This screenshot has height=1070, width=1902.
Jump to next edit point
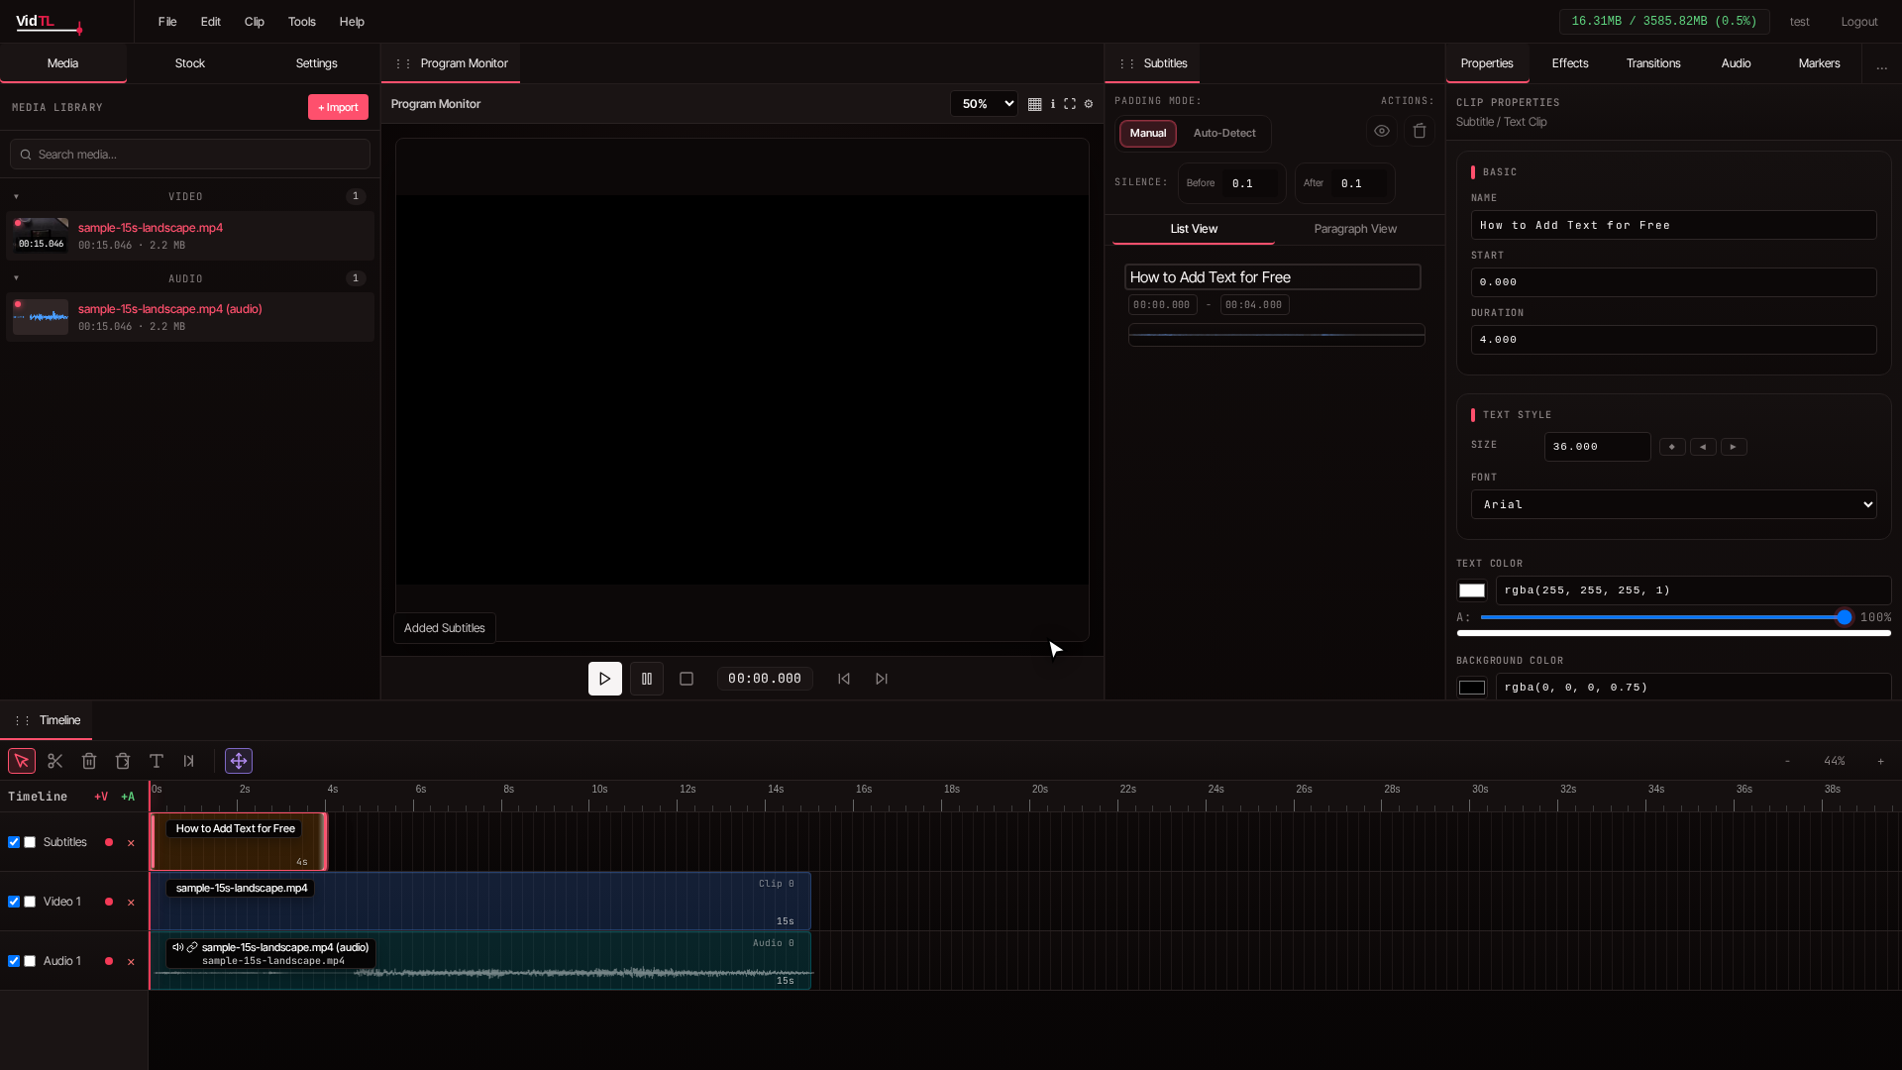point(882,679)
